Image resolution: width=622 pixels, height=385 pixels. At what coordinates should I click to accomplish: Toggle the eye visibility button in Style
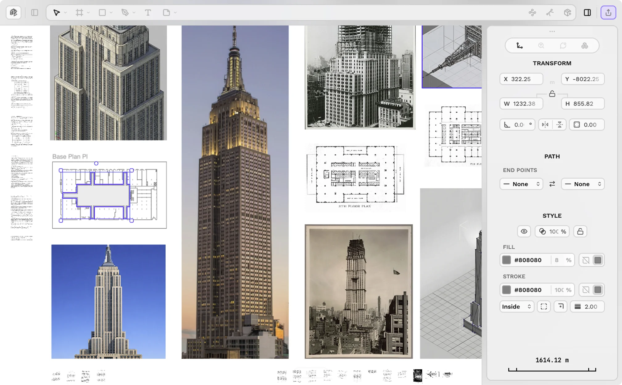click(x=524, y=231)
